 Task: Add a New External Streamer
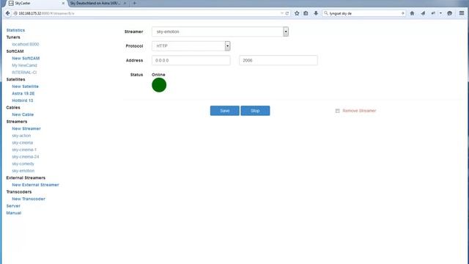(x=36, y=185)
